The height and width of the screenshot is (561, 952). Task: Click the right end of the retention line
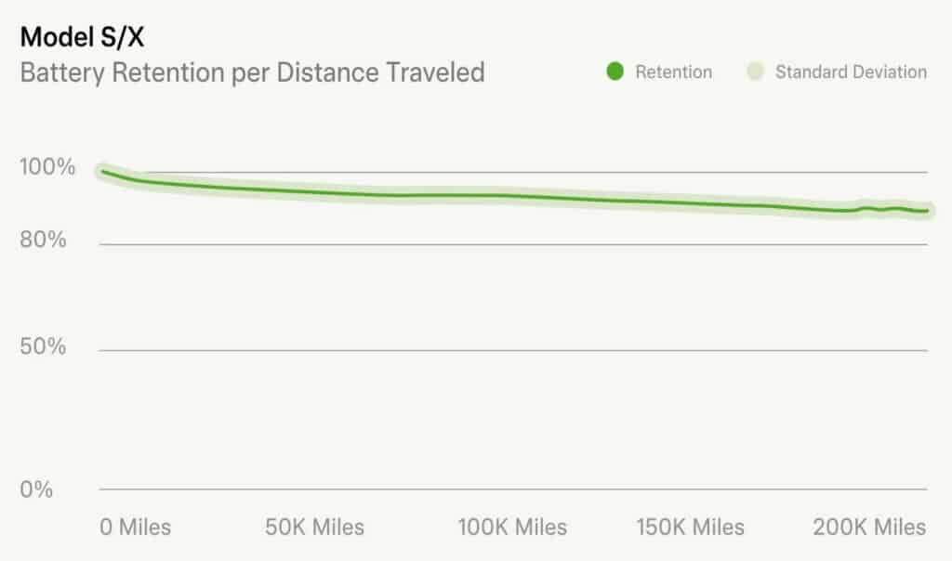(x=927, y=211)
